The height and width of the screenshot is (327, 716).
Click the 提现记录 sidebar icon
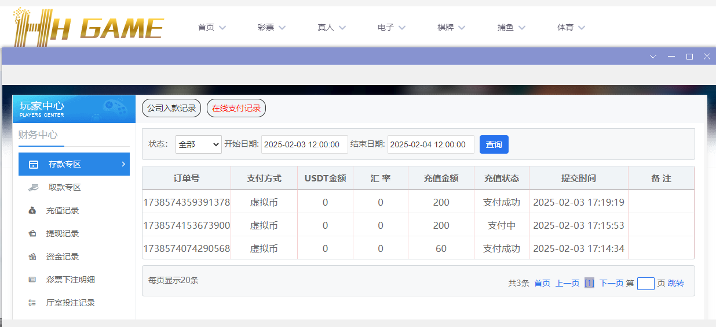[x=32, y=233]
